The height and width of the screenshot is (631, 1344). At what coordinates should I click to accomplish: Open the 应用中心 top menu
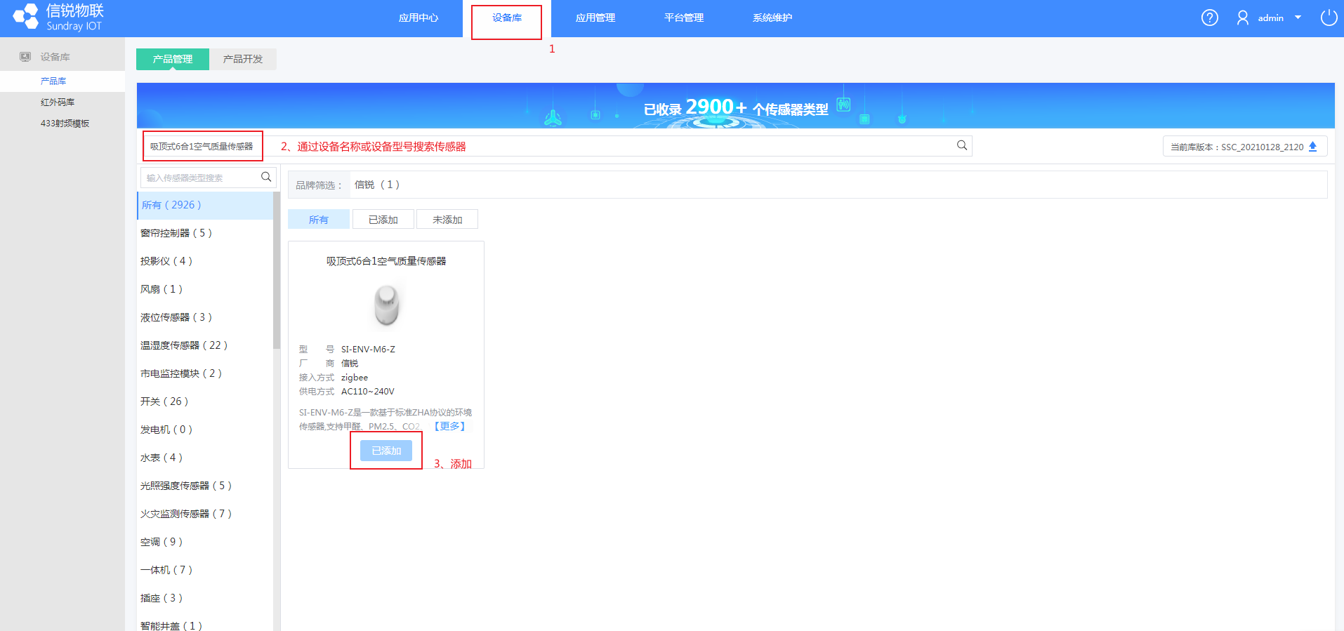click(419, 18)
